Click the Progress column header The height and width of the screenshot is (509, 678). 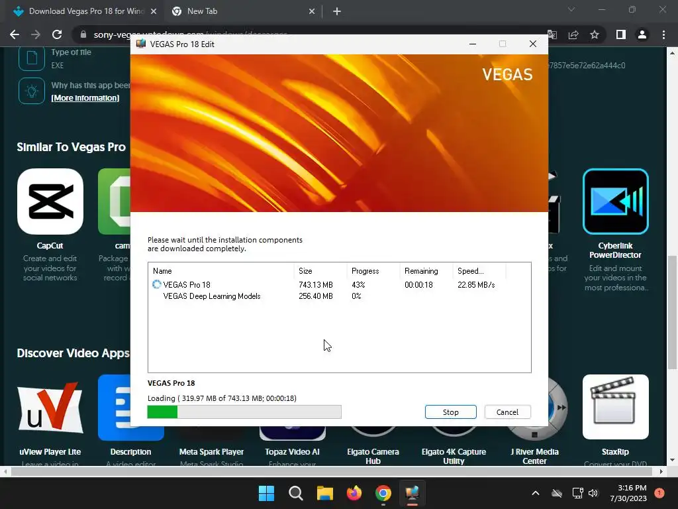click(x=373, y=271)
